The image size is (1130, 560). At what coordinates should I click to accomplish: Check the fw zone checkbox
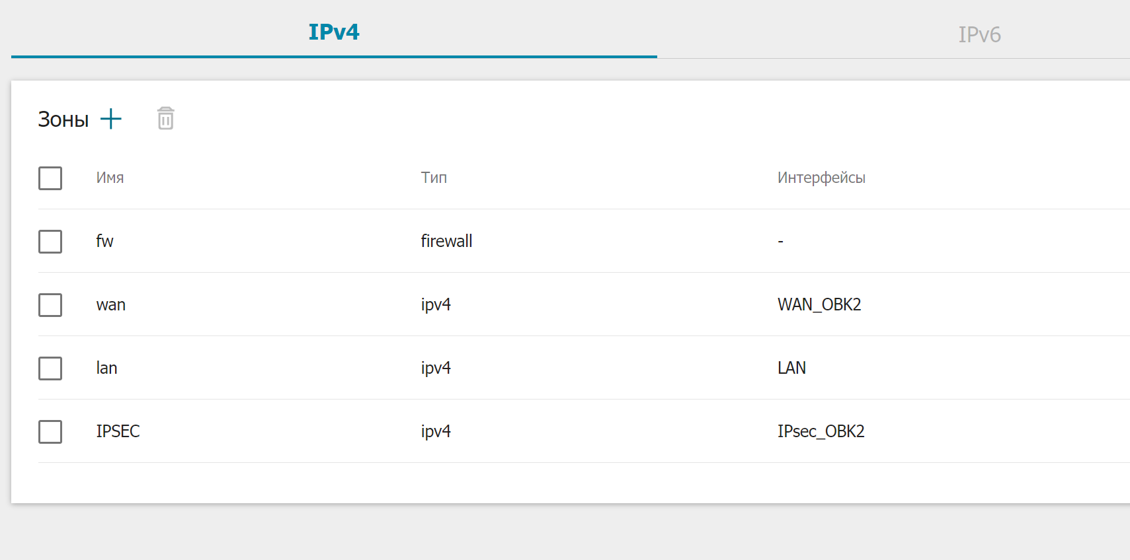pos(50,242)
